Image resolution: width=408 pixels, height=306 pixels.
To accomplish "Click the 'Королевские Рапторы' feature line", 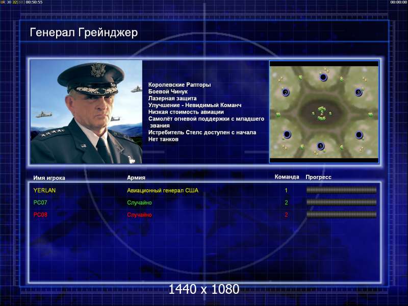I will [180, 85].
